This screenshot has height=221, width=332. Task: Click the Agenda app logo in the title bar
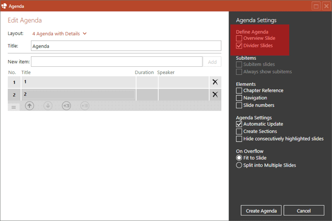point(4,6)
